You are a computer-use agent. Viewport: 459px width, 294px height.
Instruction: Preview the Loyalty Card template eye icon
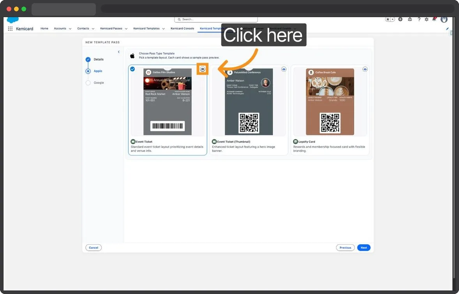tap(365, 69)
